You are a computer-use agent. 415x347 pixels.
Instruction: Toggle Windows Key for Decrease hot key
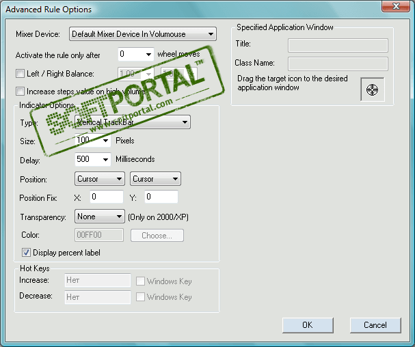coord(140,296)
